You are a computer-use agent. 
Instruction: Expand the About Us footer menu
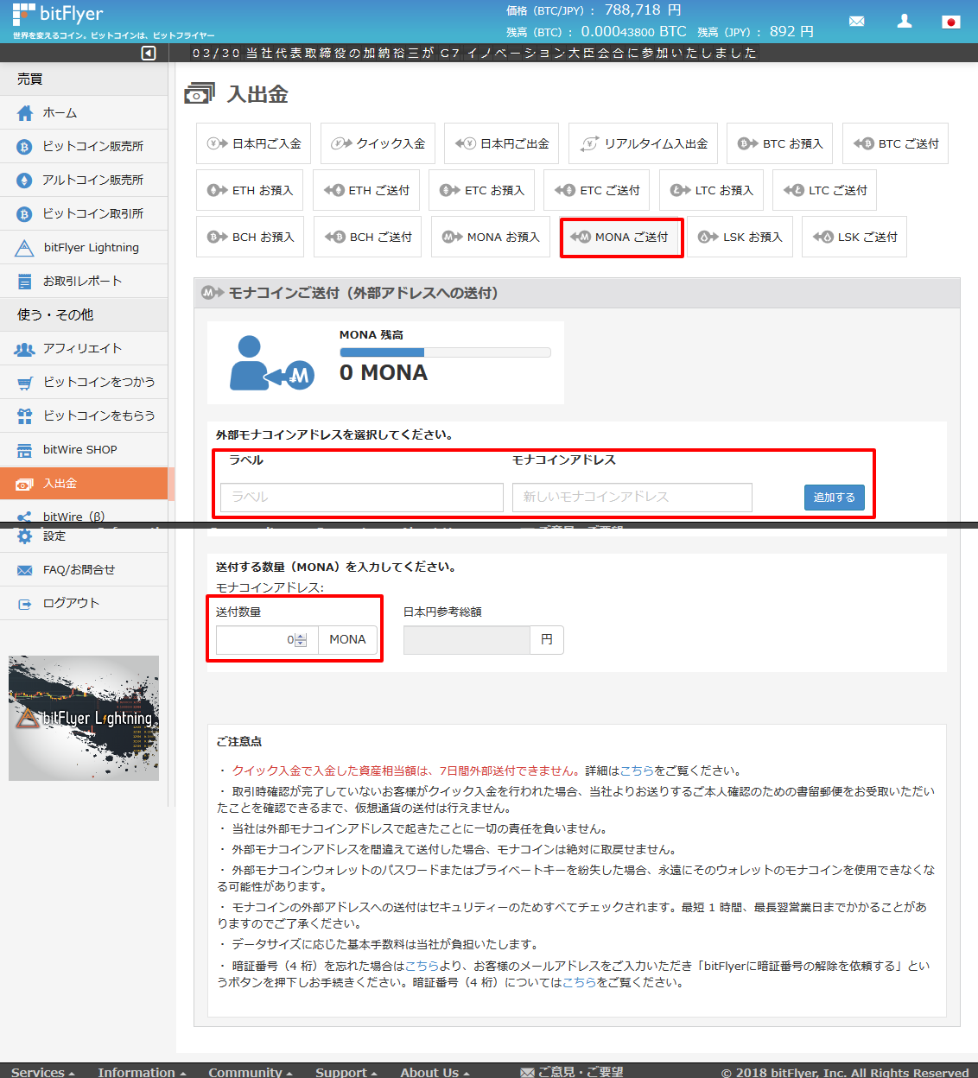coord(435,1072)
